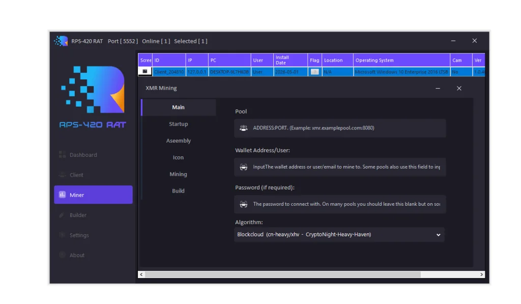
Task: Click the ID column header
Action: tap(169, 60)
